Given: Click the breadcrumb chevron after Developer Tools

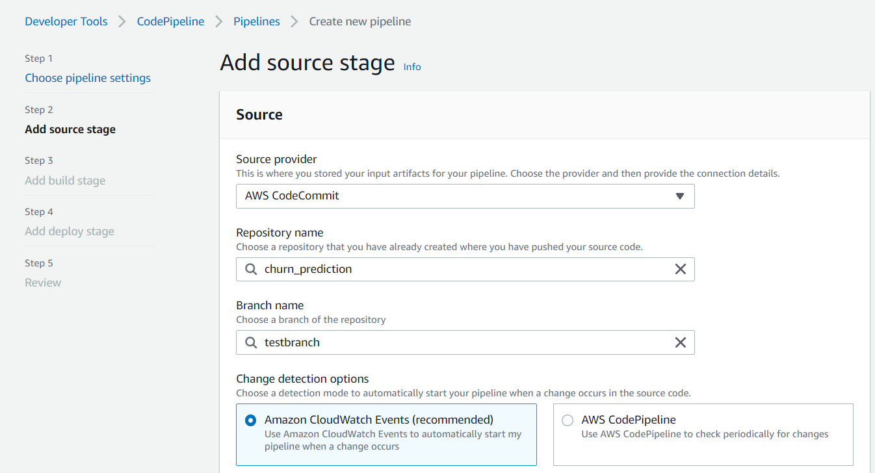Looking at the screenshot, I should (x=122, y=21).
